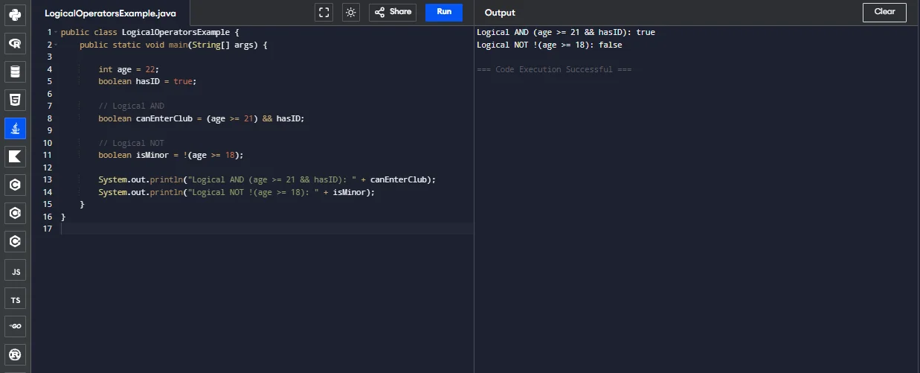Click the output line ending in 'true'
The width and height of the screenshot is (920, 373).
(x=566, y=33)
